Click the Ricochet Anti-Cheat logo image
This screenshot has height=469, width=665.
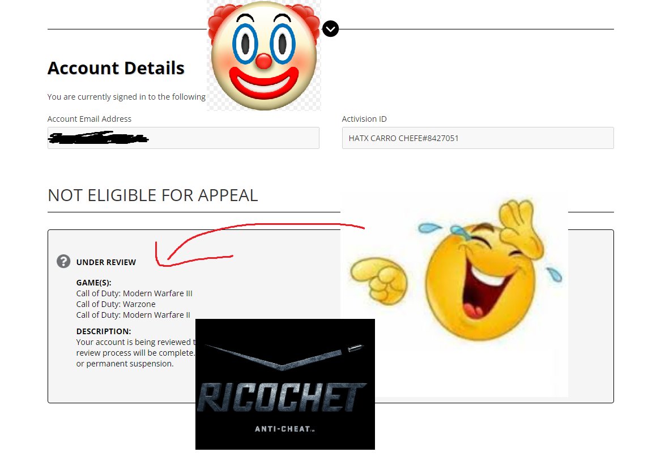click(285, 384)
